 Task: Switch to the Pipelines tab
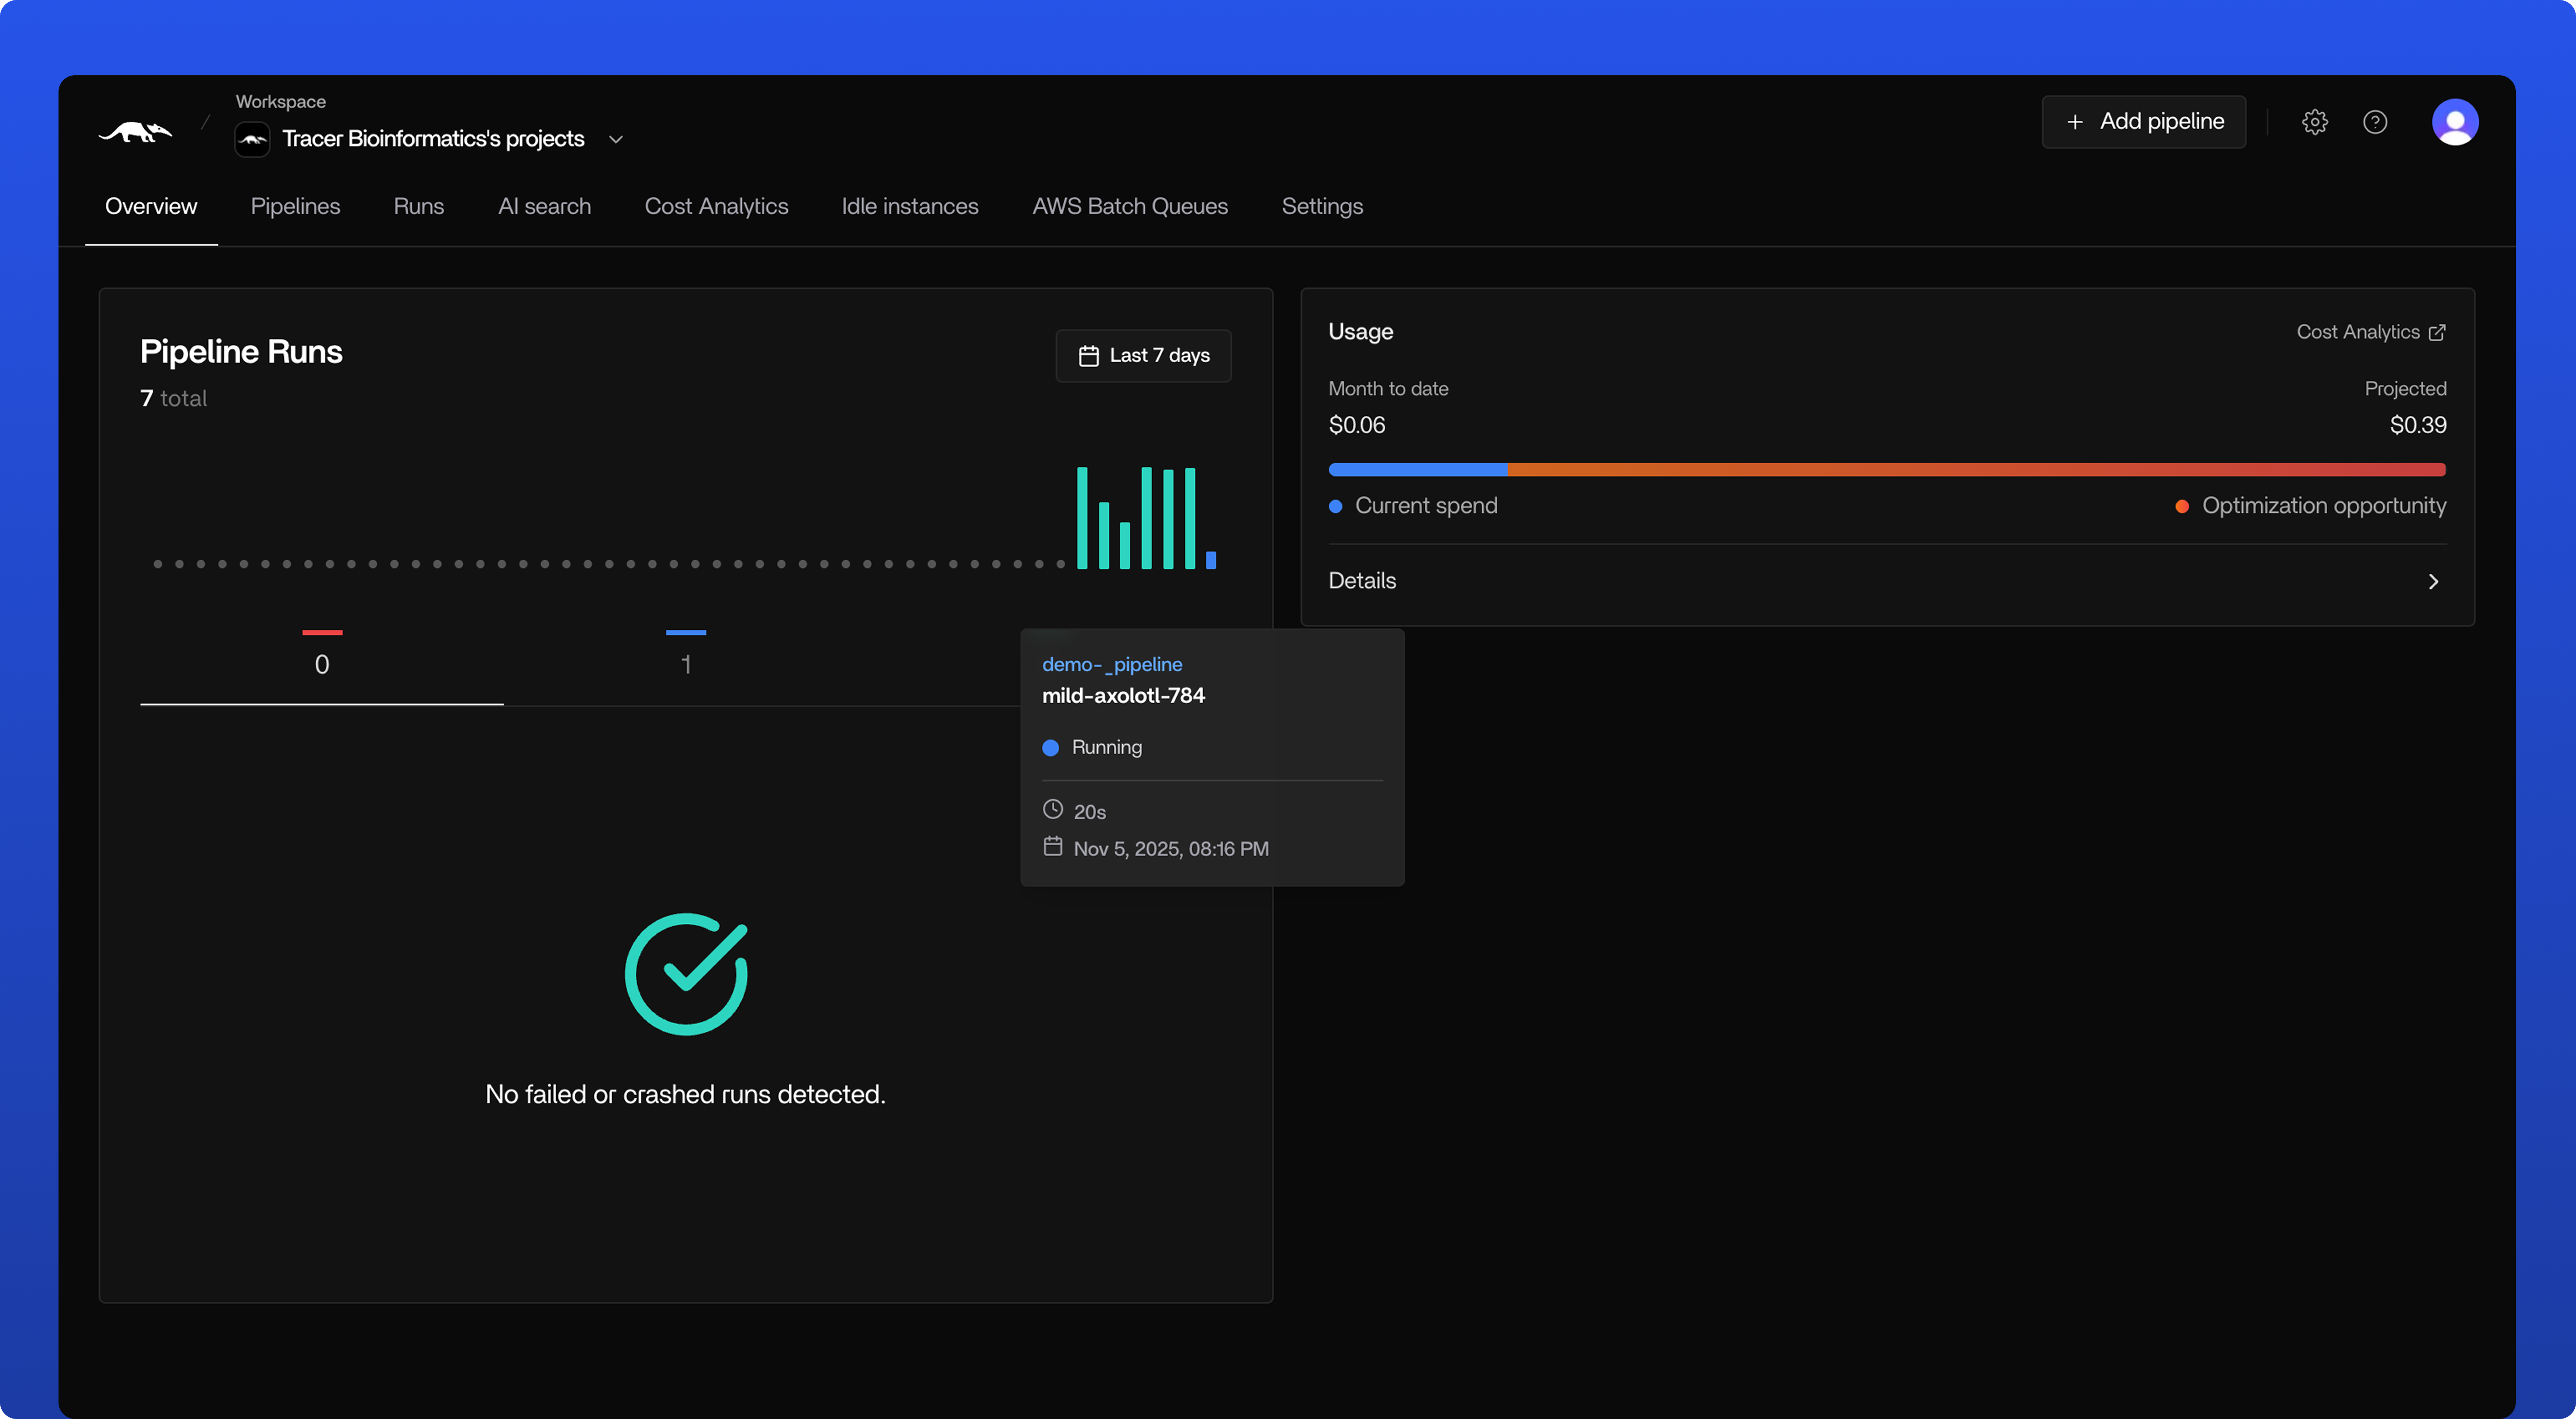click(x=295, y=206)
